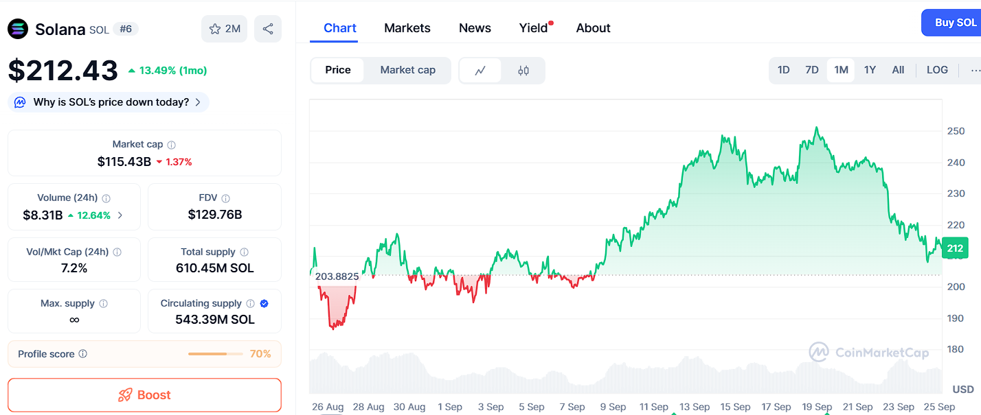Click the Boost button label

point(154,395)
